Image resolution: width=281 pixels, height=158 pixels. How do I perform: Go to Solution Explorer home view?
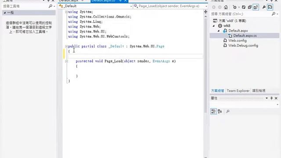pyautogui.click(x=226, y=7)
